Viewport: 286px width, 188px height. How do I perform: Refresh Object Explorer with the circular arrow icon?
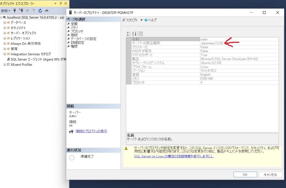40,11
